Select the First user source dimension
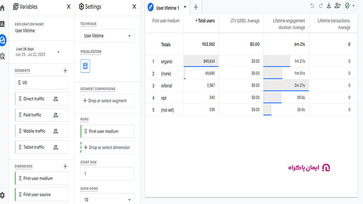Viewport: 363px width, 204px height. tap(42, 194)
